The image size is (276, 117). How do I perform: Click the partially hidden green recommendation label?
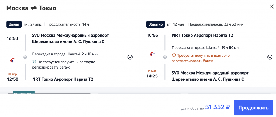pos(24,93)
